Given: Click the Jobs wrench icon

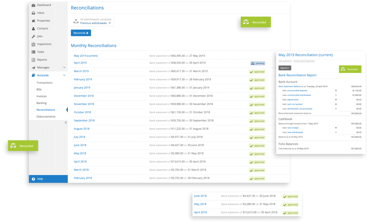Looking at the screenshot, I should click(x=33, y=36).
